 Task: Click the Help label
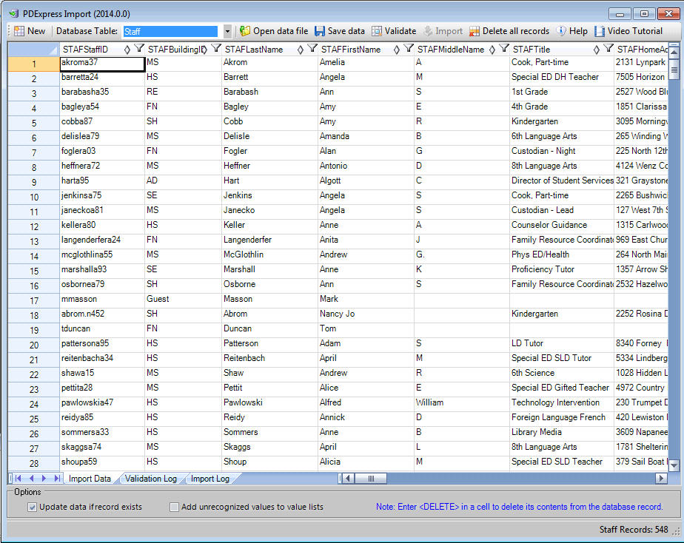(x=578, y=31)
